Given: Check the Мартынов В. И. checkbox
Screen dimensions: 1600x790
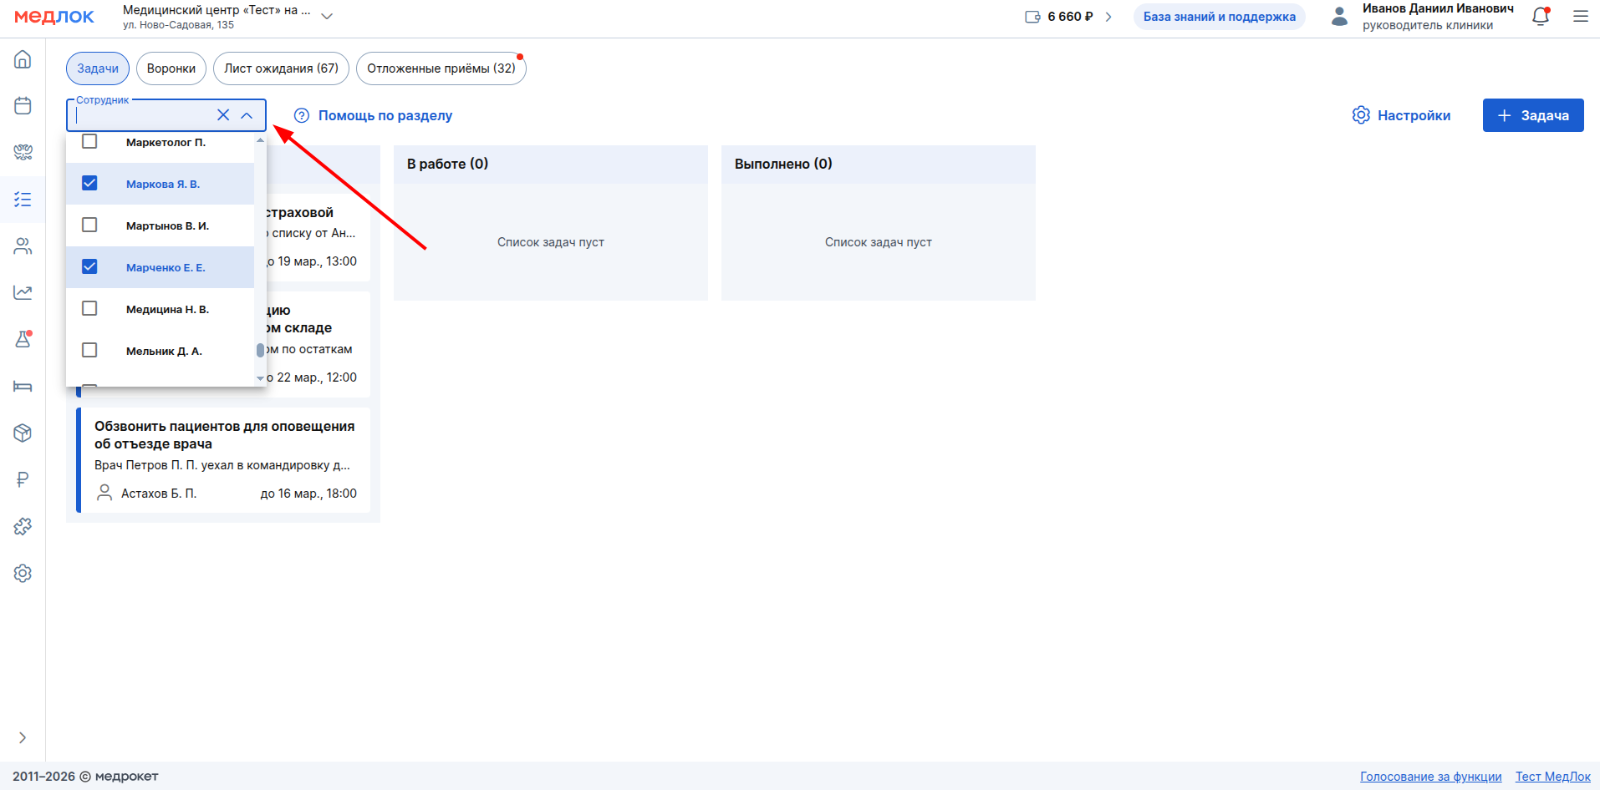Looking at the screenshot, I should (89, 225).
